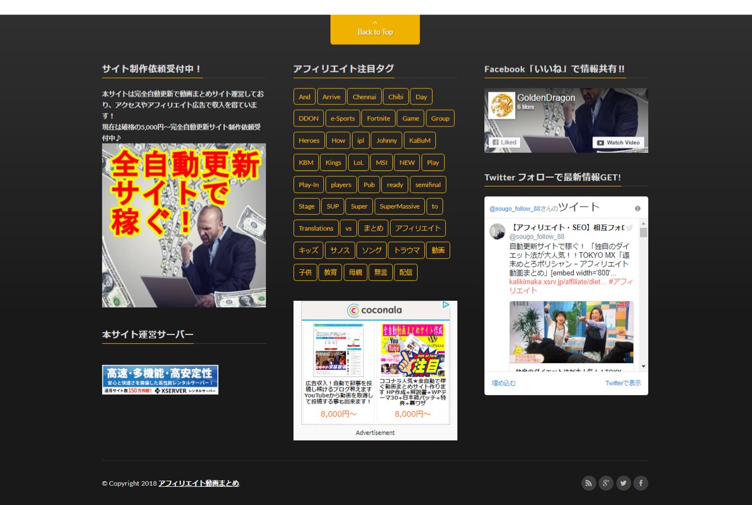
Task: Click the 'KBM' tag
Action: (x=306, y=163)
